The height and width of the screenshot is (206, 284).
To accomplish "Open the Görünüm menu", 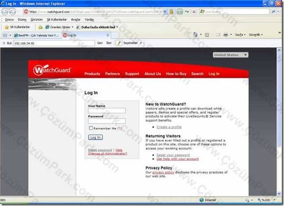I will 36,19.
